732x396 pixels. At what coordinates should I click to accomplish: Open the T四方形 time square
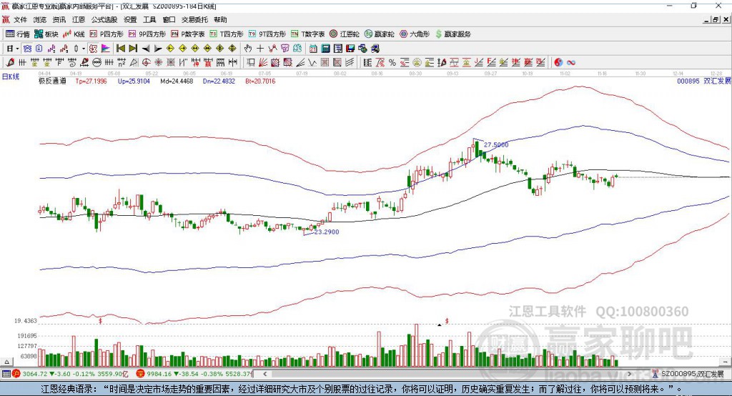pyautogui.click(x=227, y=34)
